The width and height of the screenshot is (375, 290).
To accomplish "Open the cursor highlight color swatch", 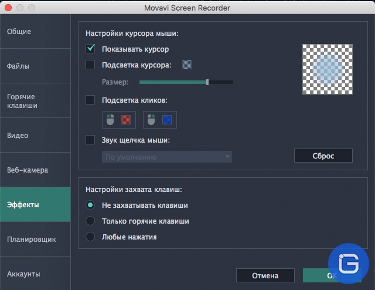I will pos(187,65).
